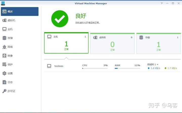Click the RAM 11% value
182x113 pixels.
pyautogui.click(x=137, y=65)
